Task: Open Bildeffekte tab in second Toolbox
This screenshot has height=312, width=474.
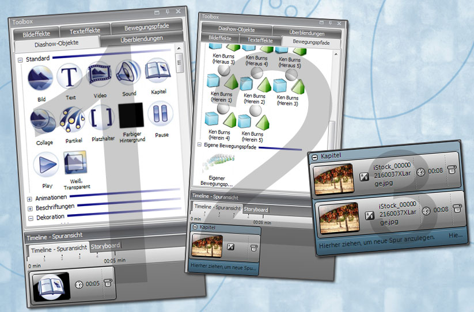Action: click(220, 38)
